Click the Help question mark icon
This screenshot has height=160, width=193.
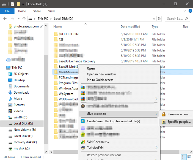point(189,11)
